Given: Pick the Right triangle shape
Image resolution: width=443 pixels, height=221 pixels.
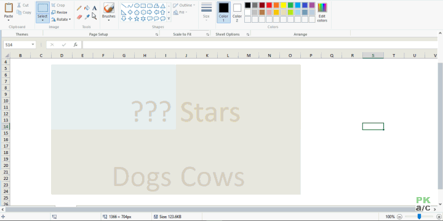Looking at the screenshot, I should [124, 12].
